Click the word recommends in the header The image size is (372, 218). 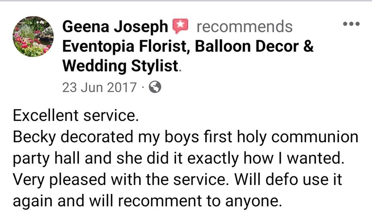245,26
